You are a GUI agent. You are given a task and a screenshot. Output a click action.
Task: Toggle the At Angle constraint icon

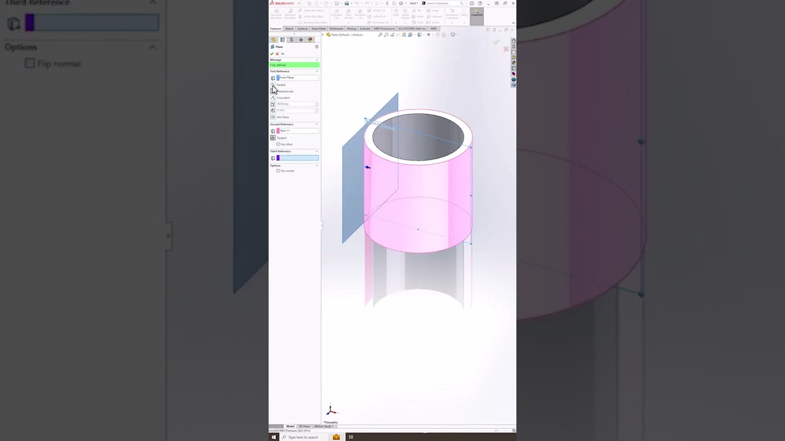point(273,104)
